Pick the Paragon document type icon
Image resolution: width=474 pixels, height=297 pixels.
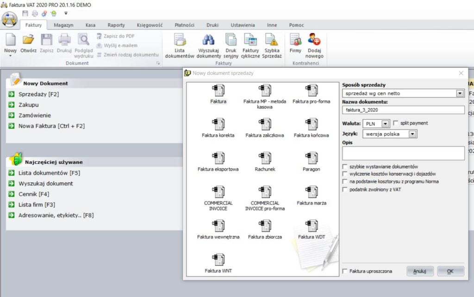pos(312,158)
